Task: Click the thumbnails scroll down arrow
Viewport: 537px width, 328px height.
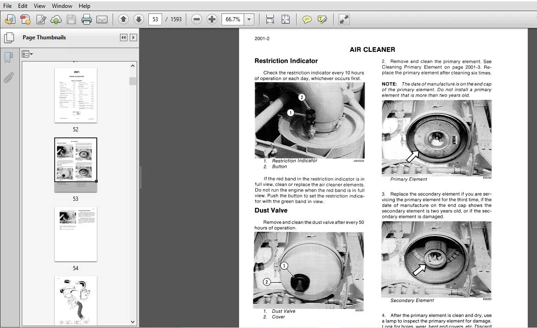Action: (133, 322)
